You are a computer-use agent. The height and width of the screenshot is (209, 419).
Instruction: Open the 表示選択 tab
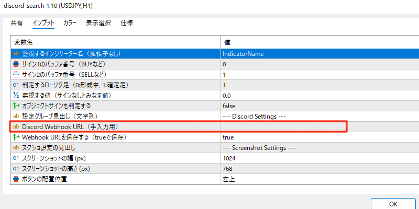click(x=98, y=23)
